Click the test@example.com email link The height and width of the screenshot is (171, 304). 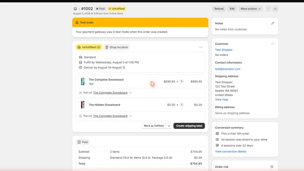pyautogui.click(x=228, y=69)
